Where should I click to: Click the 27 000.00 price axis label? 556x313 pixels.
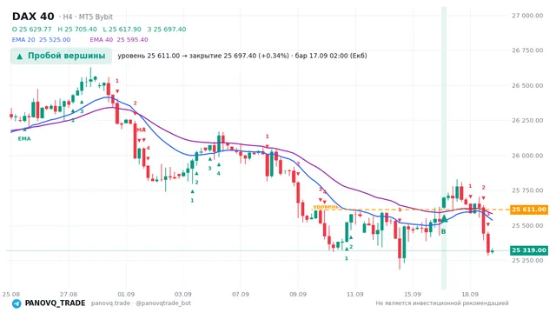pyautogui.click(x=527, y=16)
